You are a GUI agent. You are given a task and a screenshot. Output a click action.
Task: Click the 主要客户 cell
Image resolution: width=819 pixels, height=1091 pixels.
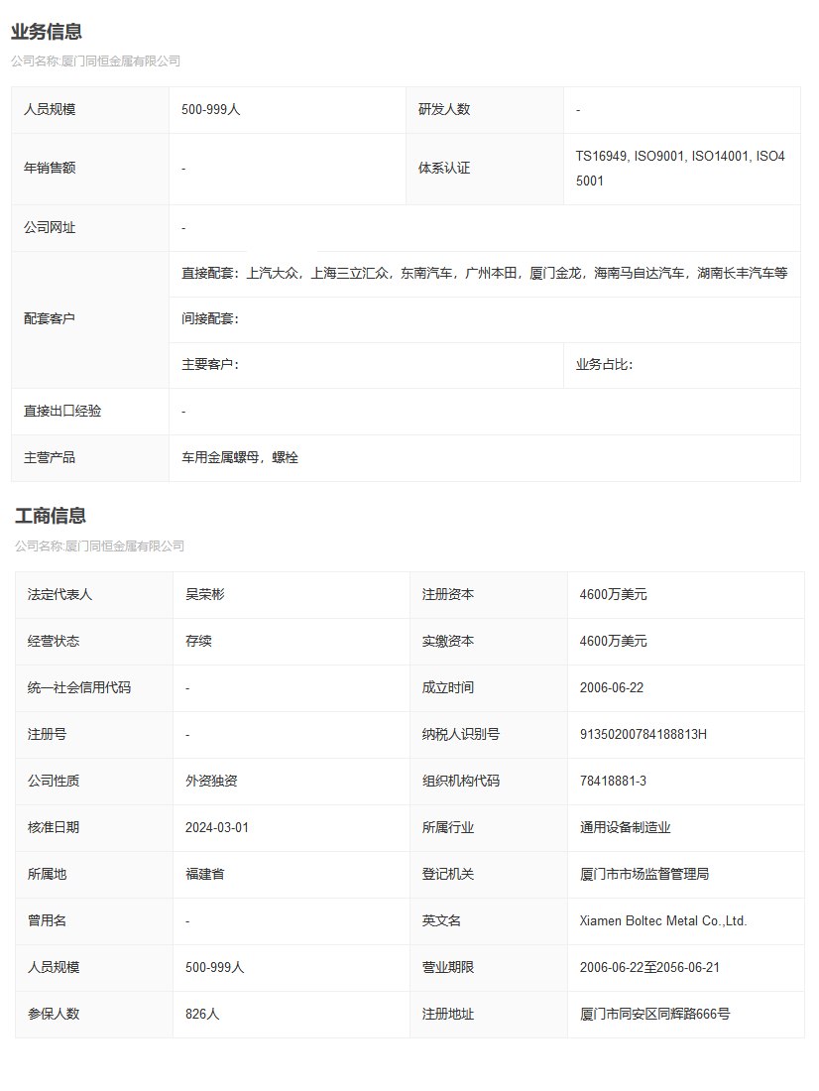366,365
